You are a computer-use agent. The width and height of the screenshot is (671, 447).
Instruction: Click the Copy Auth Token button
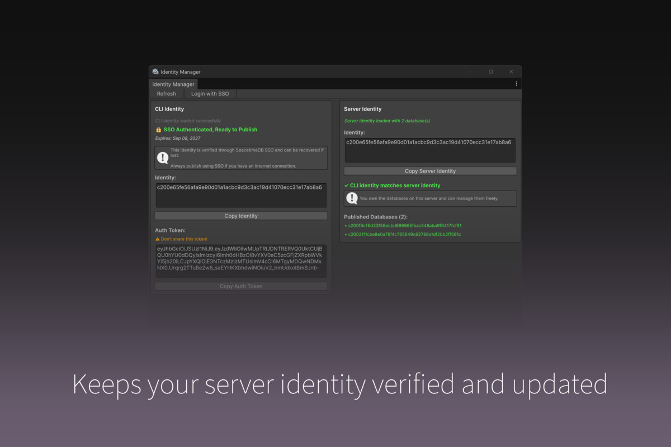tap(241, 286)
